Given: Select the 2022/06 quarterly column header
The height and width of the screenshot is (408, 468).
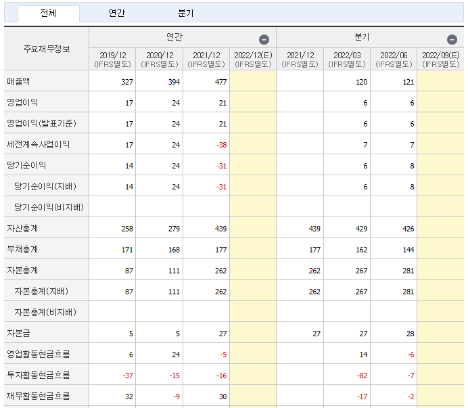Looking at the screenshot, I should [394, 60].
